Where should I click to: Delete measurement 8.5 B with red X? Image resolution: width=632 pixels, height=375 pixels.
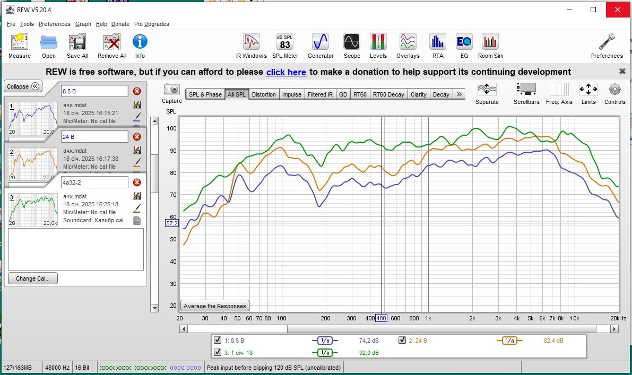pyautogui.click(x=137, y=91)
